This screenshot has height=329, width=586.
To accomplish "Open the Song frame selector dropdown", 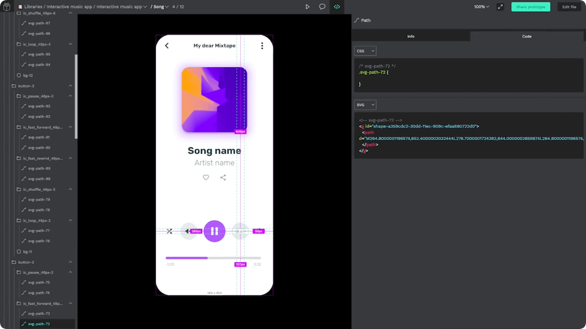I will tap(160, 7).
